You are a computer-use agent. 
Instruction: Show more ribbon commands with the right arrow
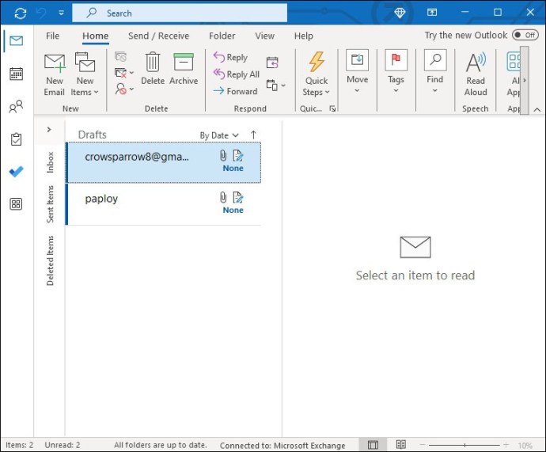[525, 81]
